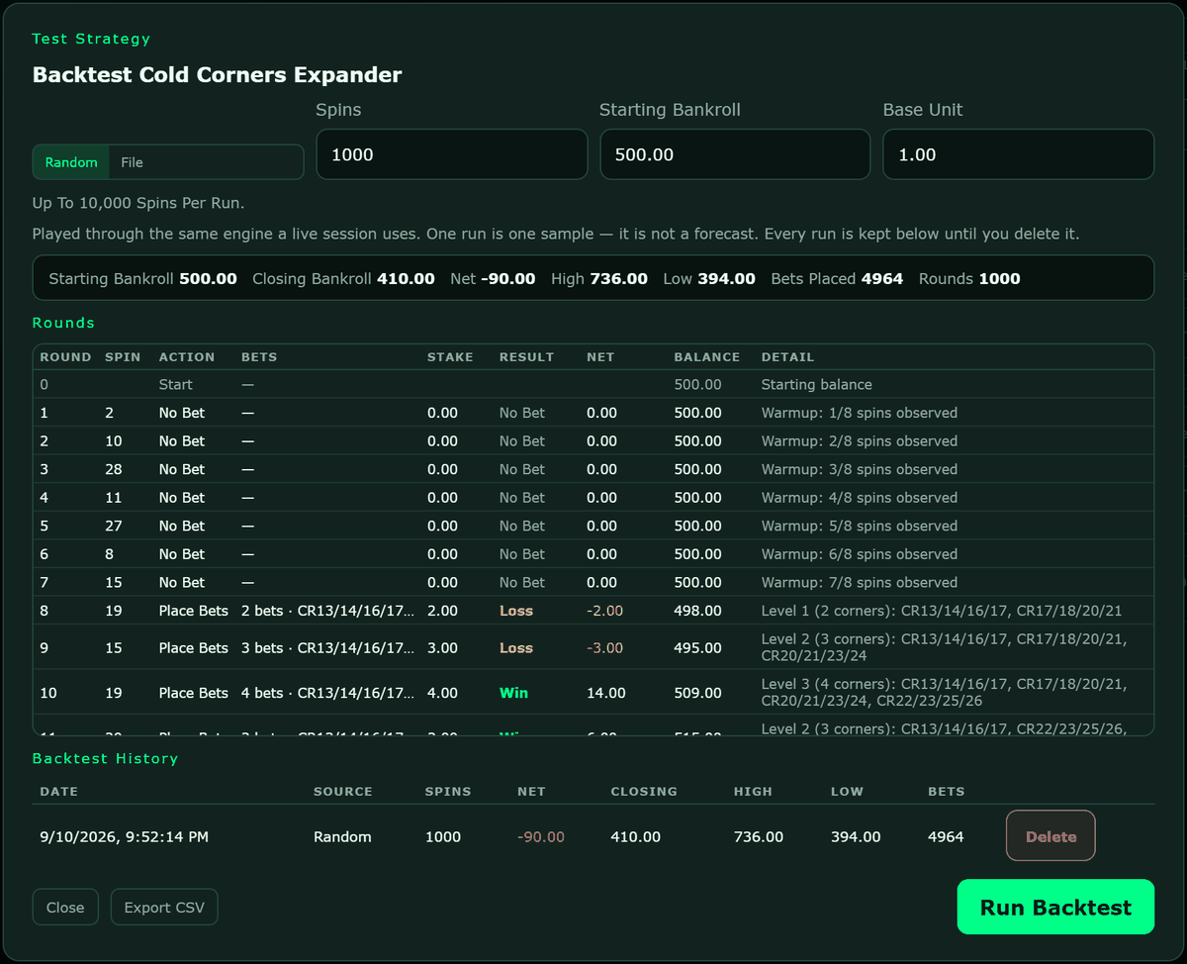
Task: Click the history DATE column header
Action: pyautogui.click(x=59, y=792)
